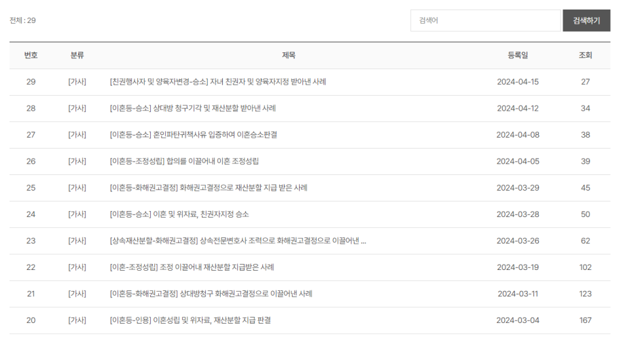Click row number 25 cell
The width and height of the screenshot is (636, 346).
pyautogui.click(x=31, y=187)
